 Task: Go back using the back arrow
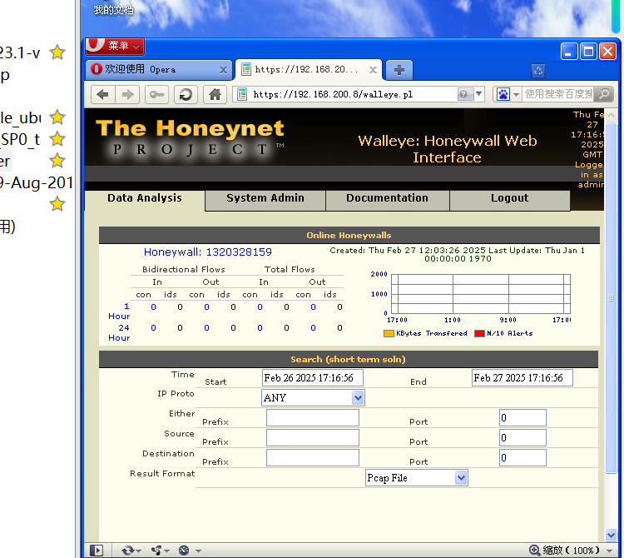103,94
